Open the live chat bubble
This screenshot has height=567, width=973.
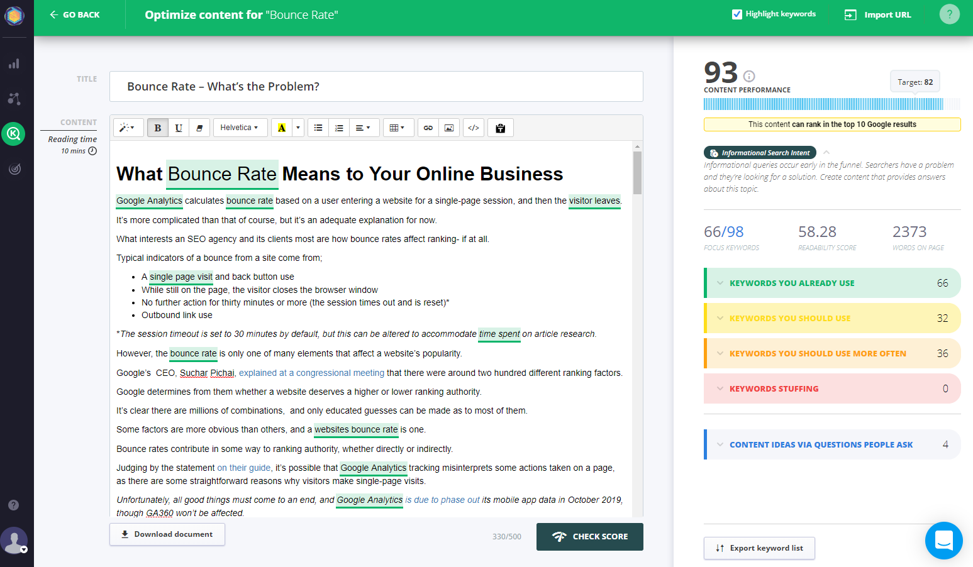[x=944, y=541]
